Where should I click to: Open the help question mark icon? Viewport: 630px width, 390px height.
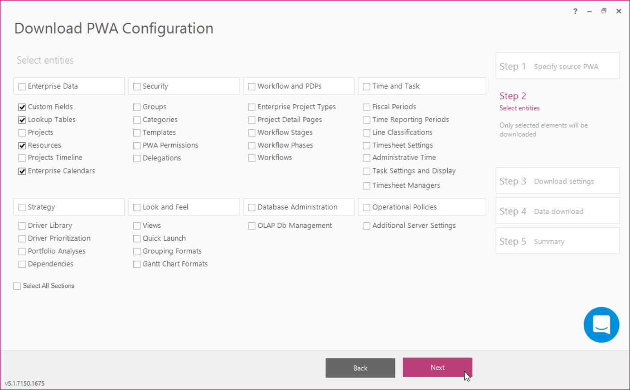click(575, 11)
